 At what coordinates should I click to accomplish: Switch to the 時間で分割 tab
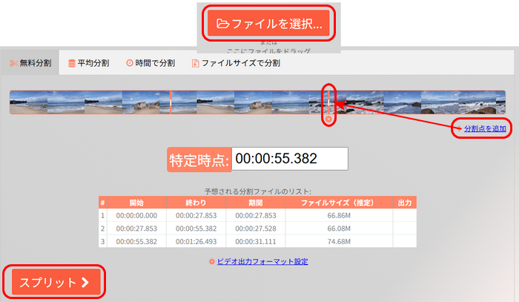click(151, 63)
